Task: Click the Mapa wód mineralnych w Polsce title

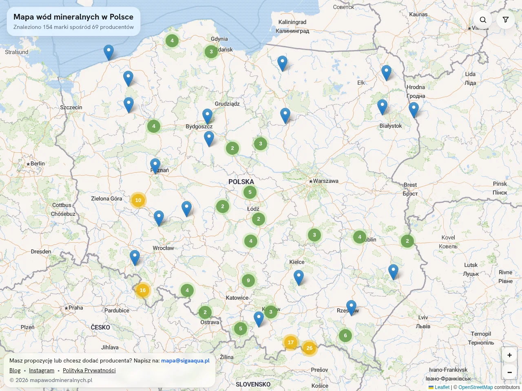Action: [x=73, y=17]
